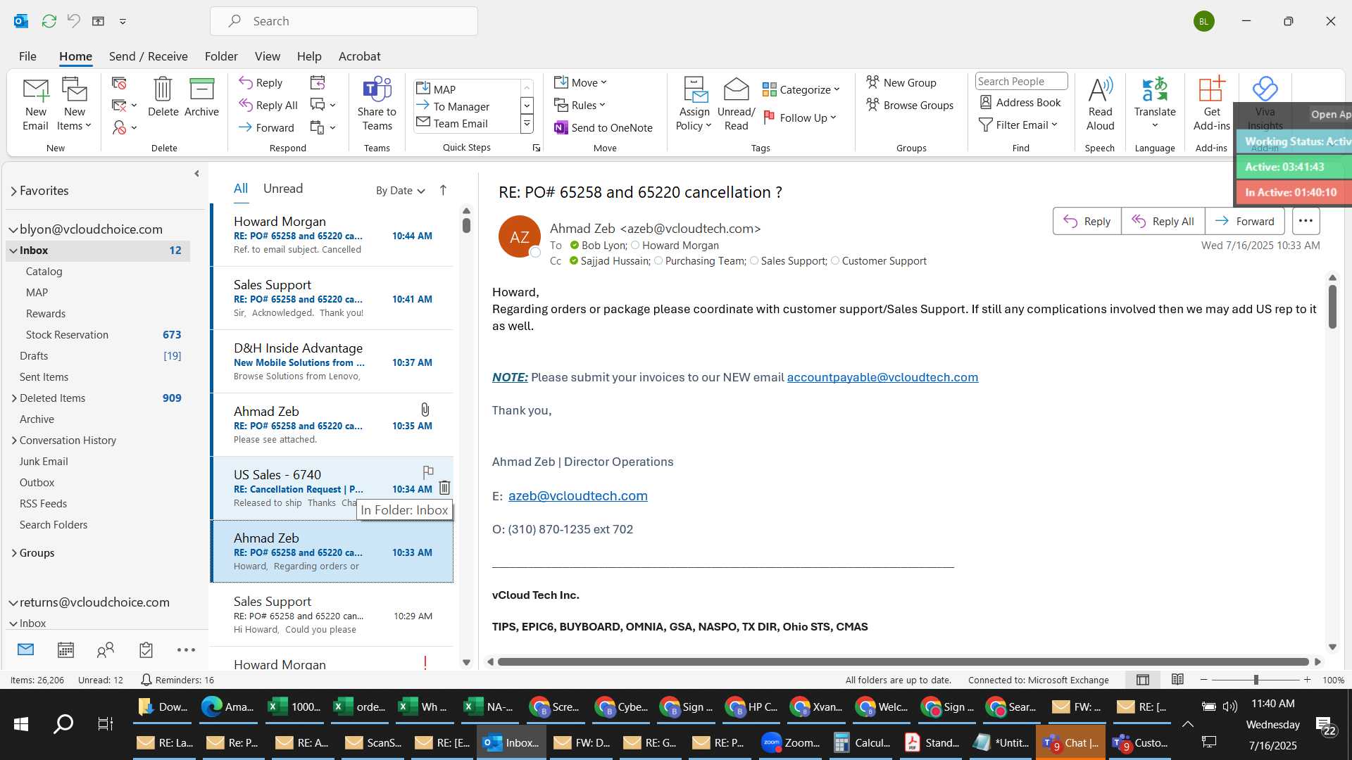Expand Deleted Items folder

click(x=14, y=398)
